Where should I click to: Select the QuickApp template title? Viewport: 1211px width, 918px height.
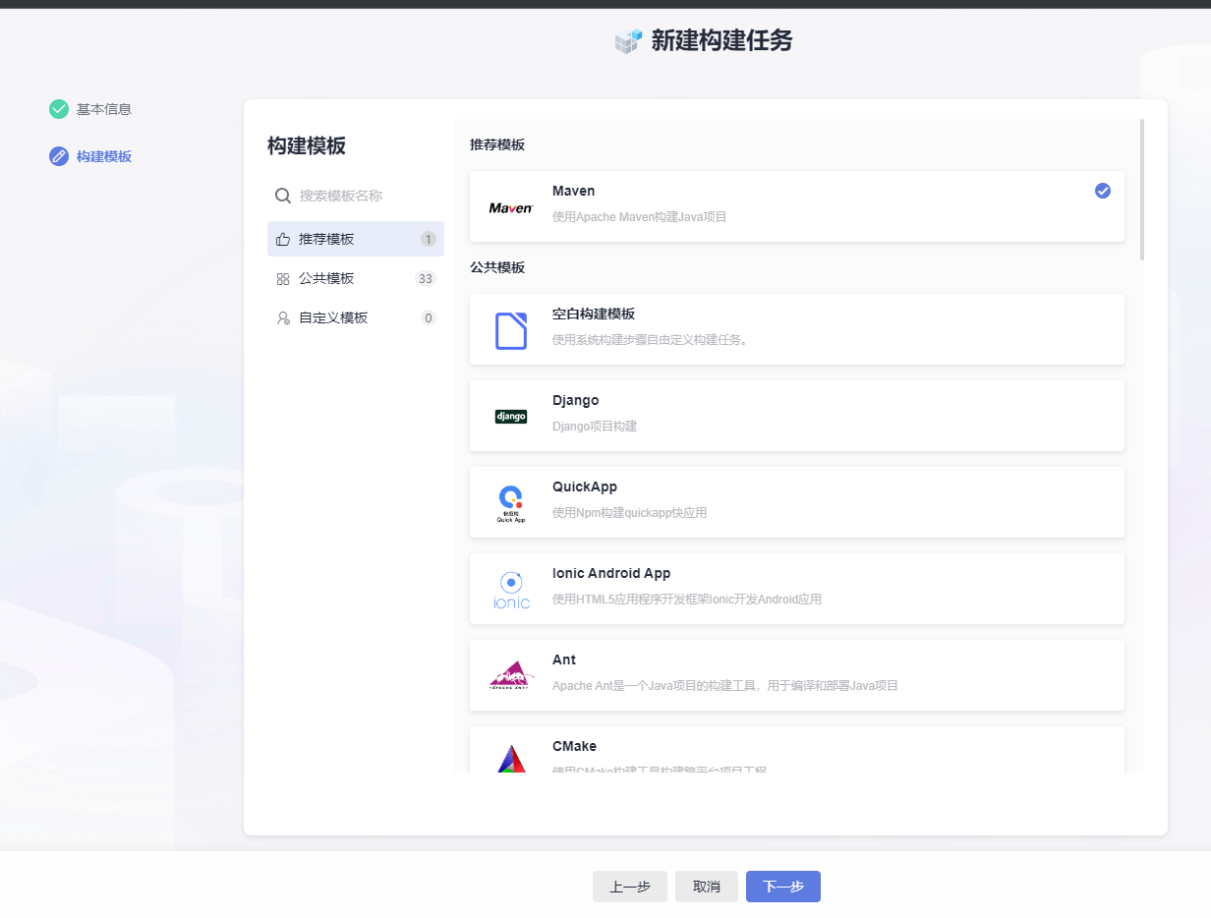point(585,487)
